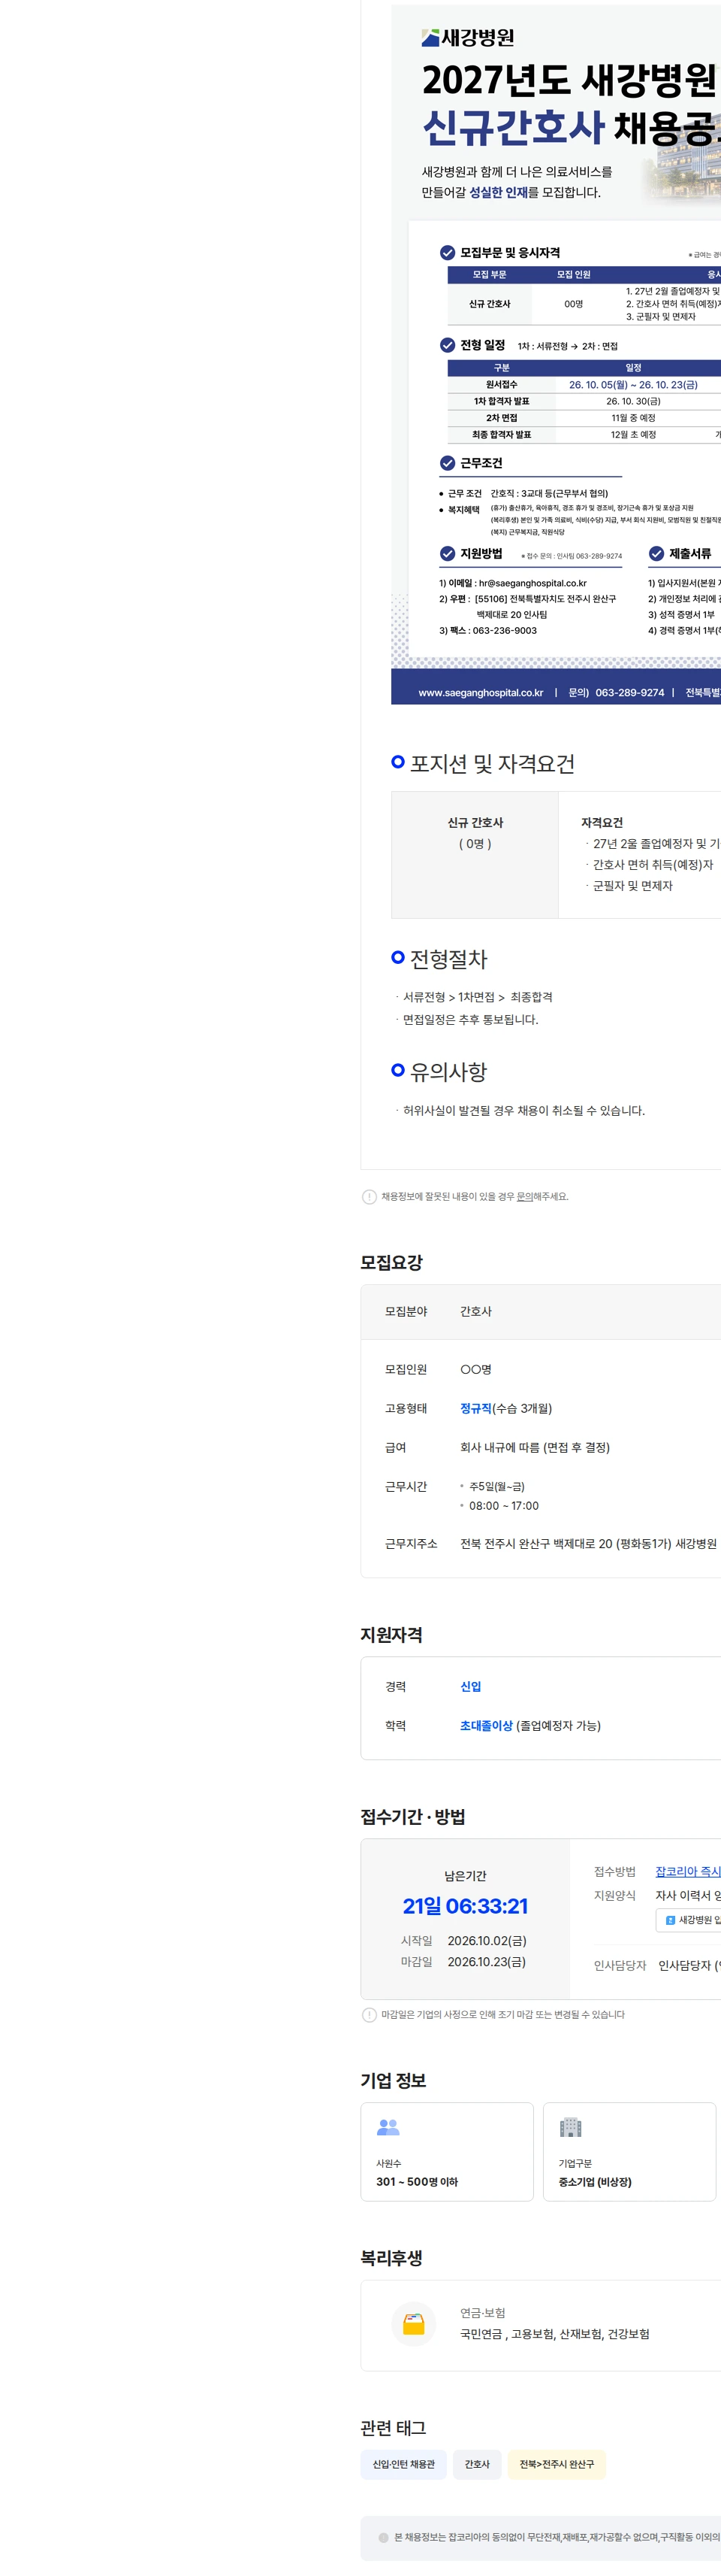Click the hr@saeganghospital.co.kr email on the poster
The width and height of the screenshot is (721, 2576).
(x=532, y=583)
